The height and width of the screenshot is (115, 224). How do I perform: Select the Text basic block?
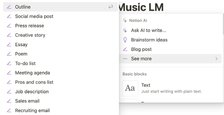[170, 88]
